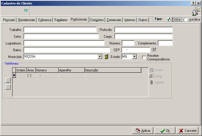Click the user profile icon at top right
Image resolution: width=202 pixels, height=136 pixels.
pyautogui.click(x=196, y=11)
